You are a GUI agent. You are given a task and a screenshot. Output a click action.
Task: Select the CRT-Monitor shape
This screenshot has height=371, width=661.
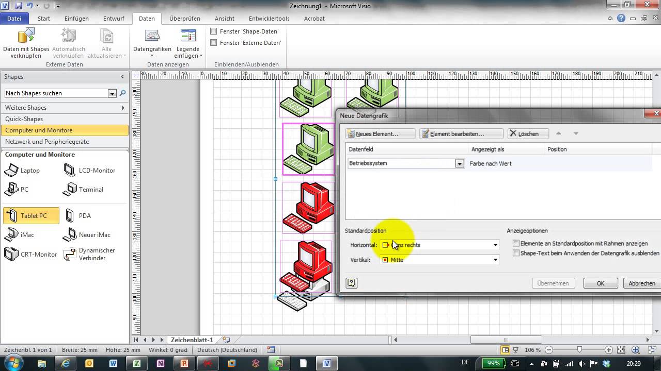[30, 254]
